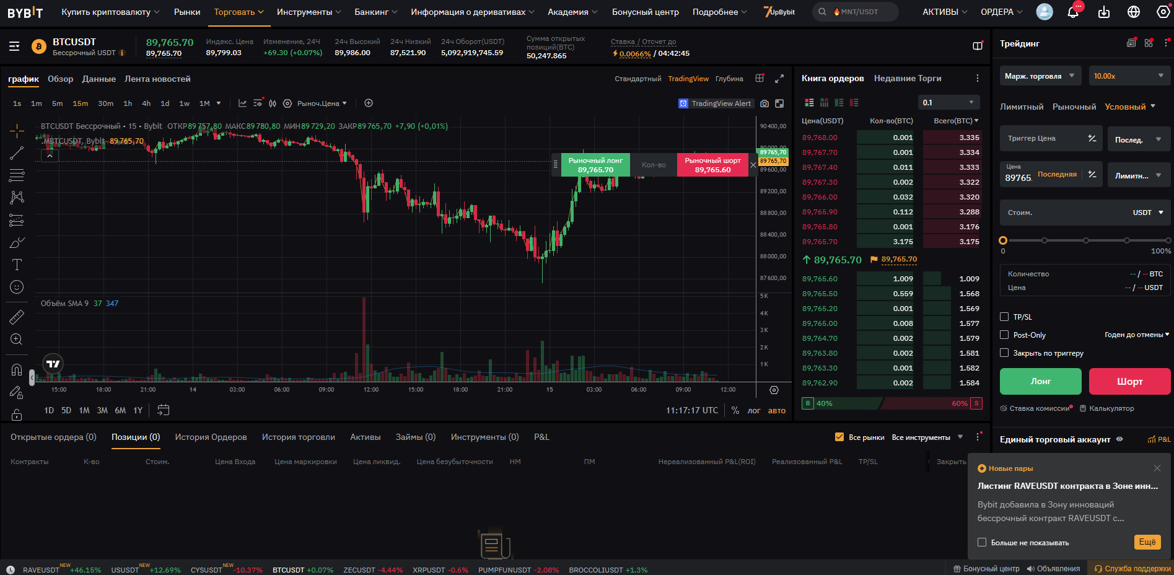Viewport: 1174px width, 575px height.
Task: Click the order amount slider handle
Action: coord(1003,240)
